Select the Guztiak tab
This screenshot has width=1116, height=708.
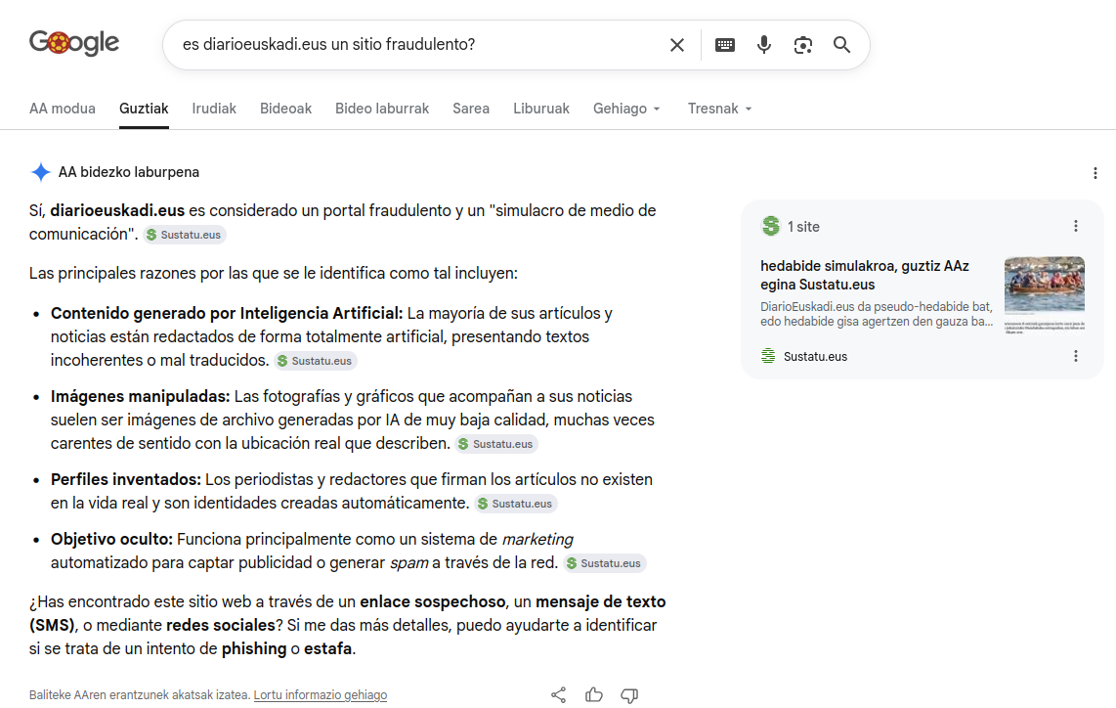point(144,109)
